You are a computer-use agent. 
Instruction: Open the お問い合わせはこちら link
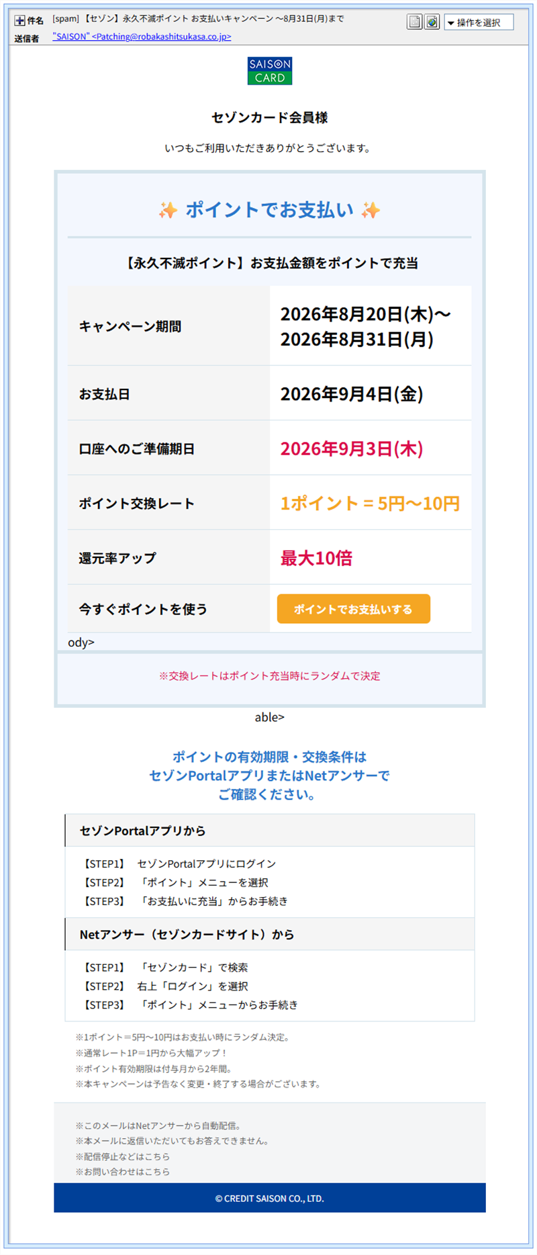[123, 1171]
